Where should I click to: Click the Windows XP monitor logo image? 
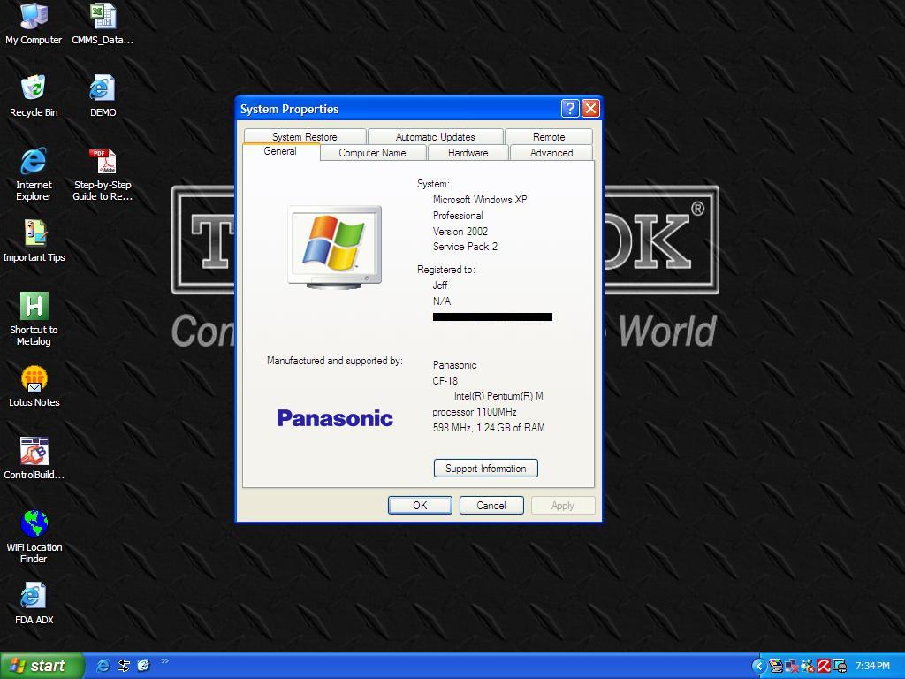click(x=335, y=248)
